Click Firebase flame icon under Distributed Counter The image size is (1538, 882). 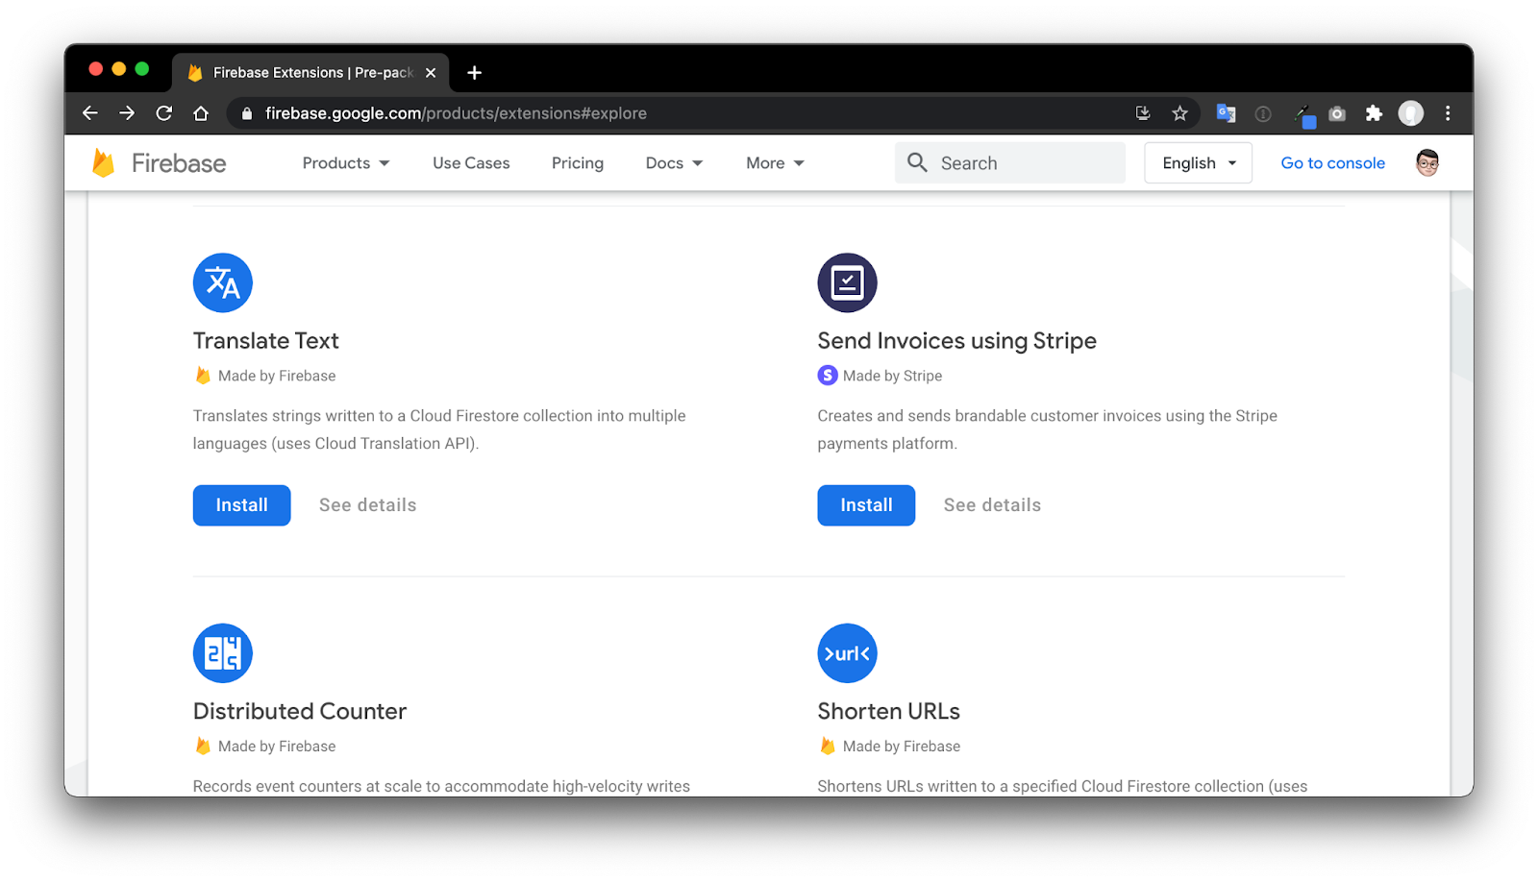(x=203, y=747)
